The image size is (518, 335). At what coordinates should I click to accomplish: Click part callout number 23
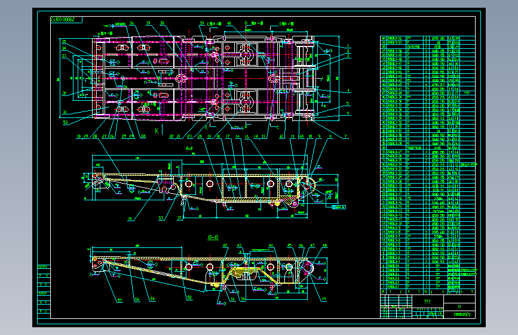(x=189, y=136)
